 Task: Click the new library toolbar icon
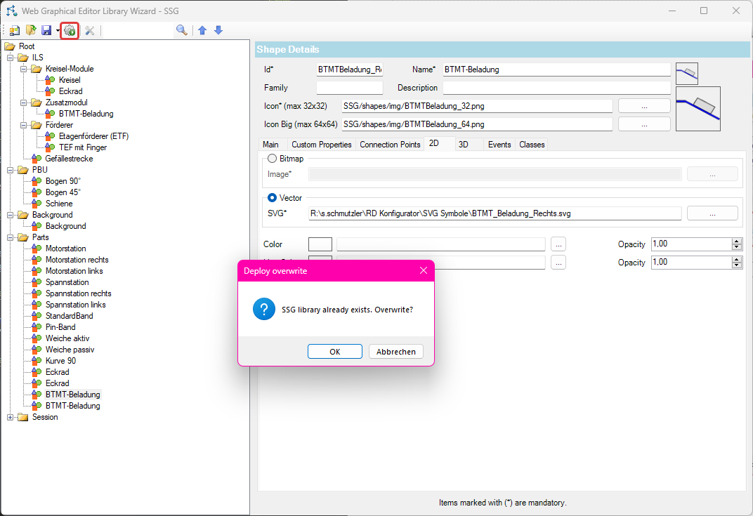click(15, 31)
